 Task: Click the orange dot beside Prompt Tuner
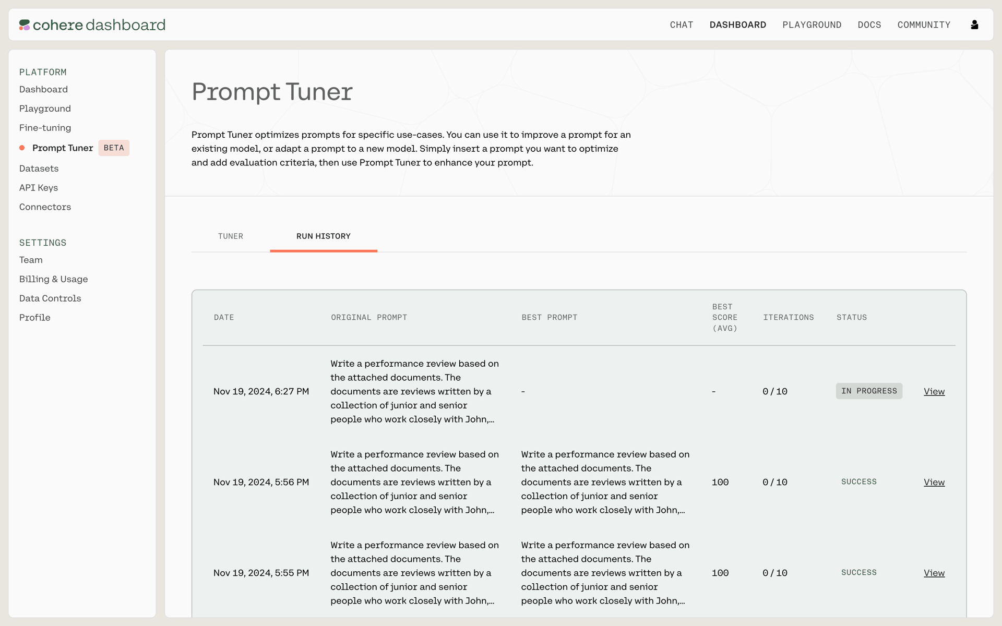22,148
